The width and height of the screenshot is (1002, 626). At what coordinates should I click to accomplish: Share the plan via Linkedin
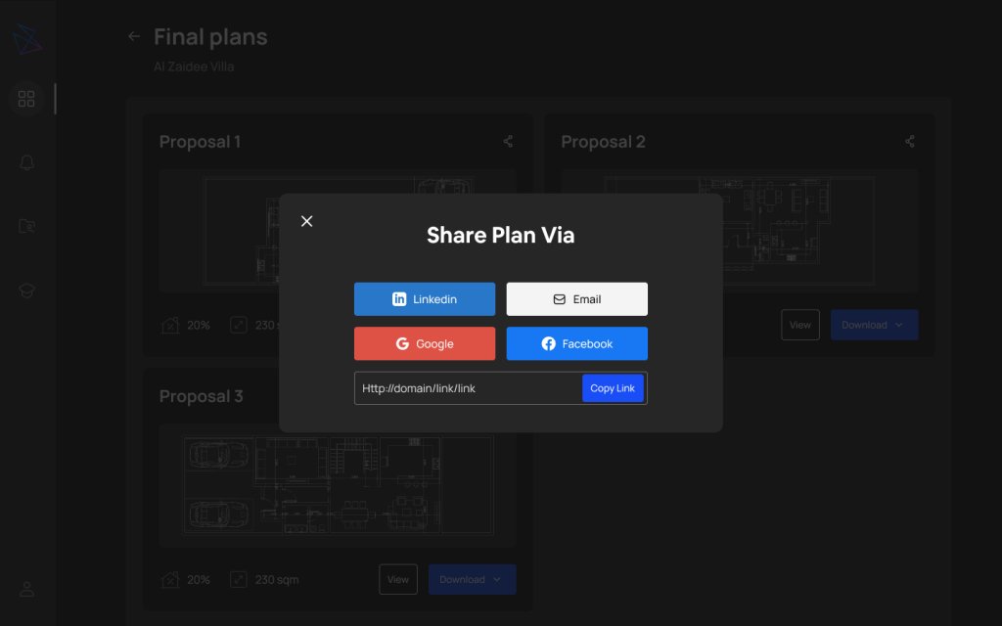tap(425, 299)
